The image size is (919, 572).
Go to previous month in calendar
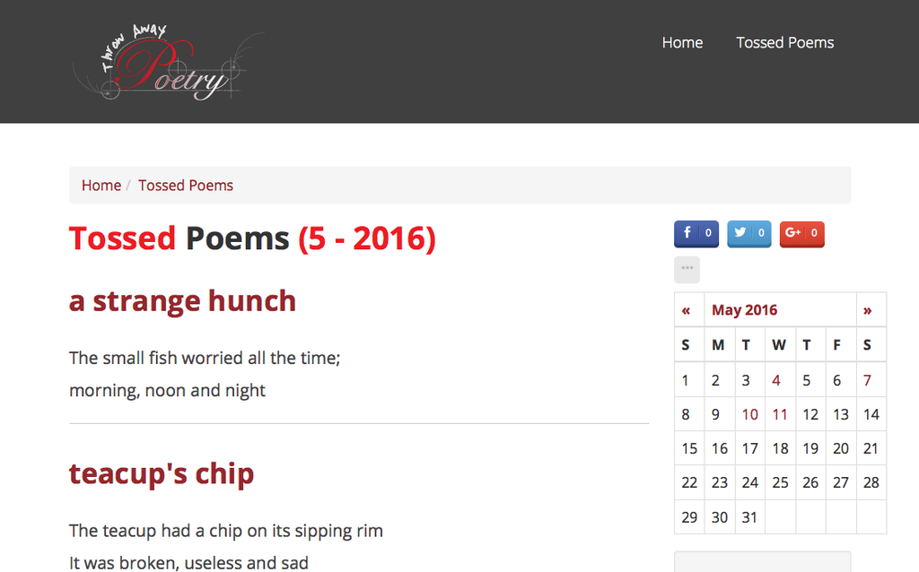click(686, 310)
